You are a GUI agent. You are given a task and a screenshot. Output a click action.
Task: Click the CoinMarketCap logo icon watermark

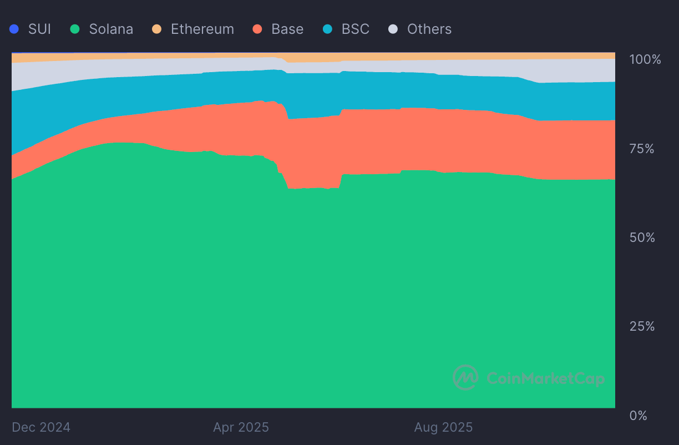click(465, 378)
